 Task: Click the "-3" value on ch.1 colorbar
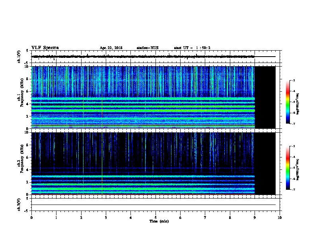pos(294,81)
